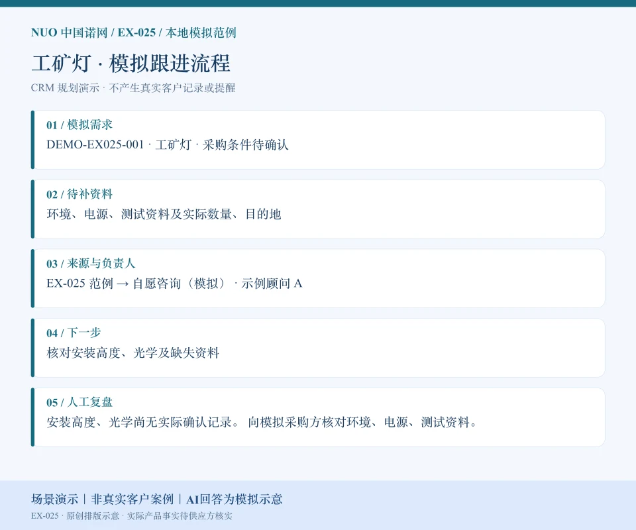Click footer note 'EX-025 · 原创排版示意 · 实际产品事实待供应方核实'

pyautogui.click(x=132, y=516)
